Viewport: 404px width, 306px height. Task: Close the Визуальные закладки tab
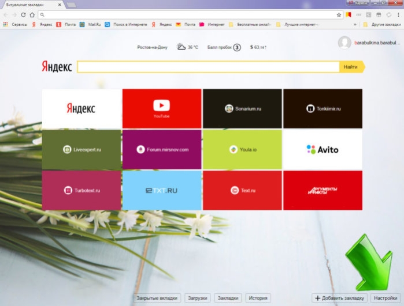coord(60,5)
